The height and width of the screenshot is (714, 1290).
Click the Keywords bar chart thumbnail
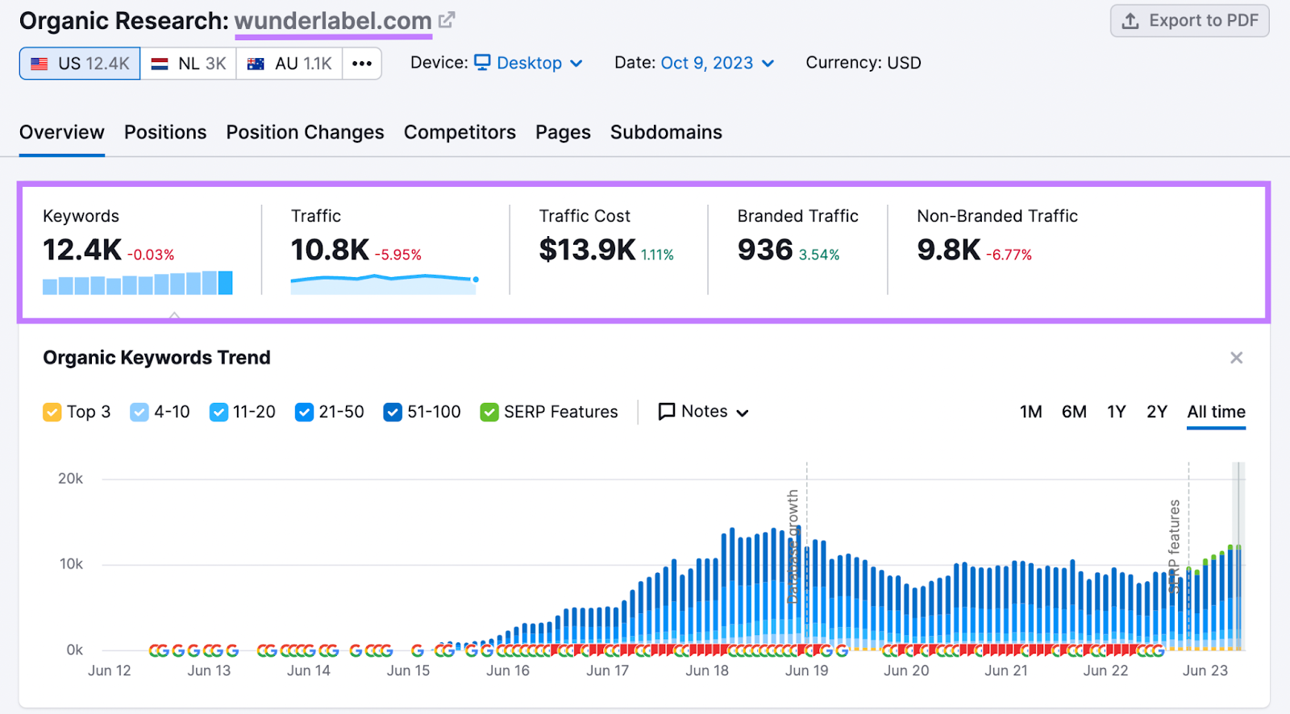pyautogui.click(x=138, y=283)
